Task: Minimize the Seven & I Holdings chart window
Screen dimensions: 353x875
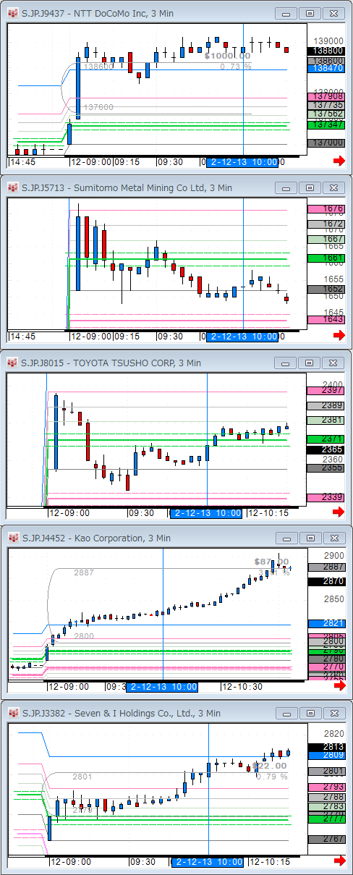Action: click(286, 713)
